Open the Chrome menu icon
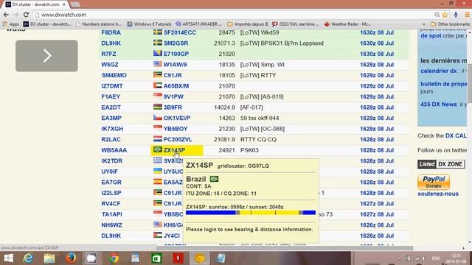Image resolution: width=472 pixels, height=265 pixels. pos(467,15)
